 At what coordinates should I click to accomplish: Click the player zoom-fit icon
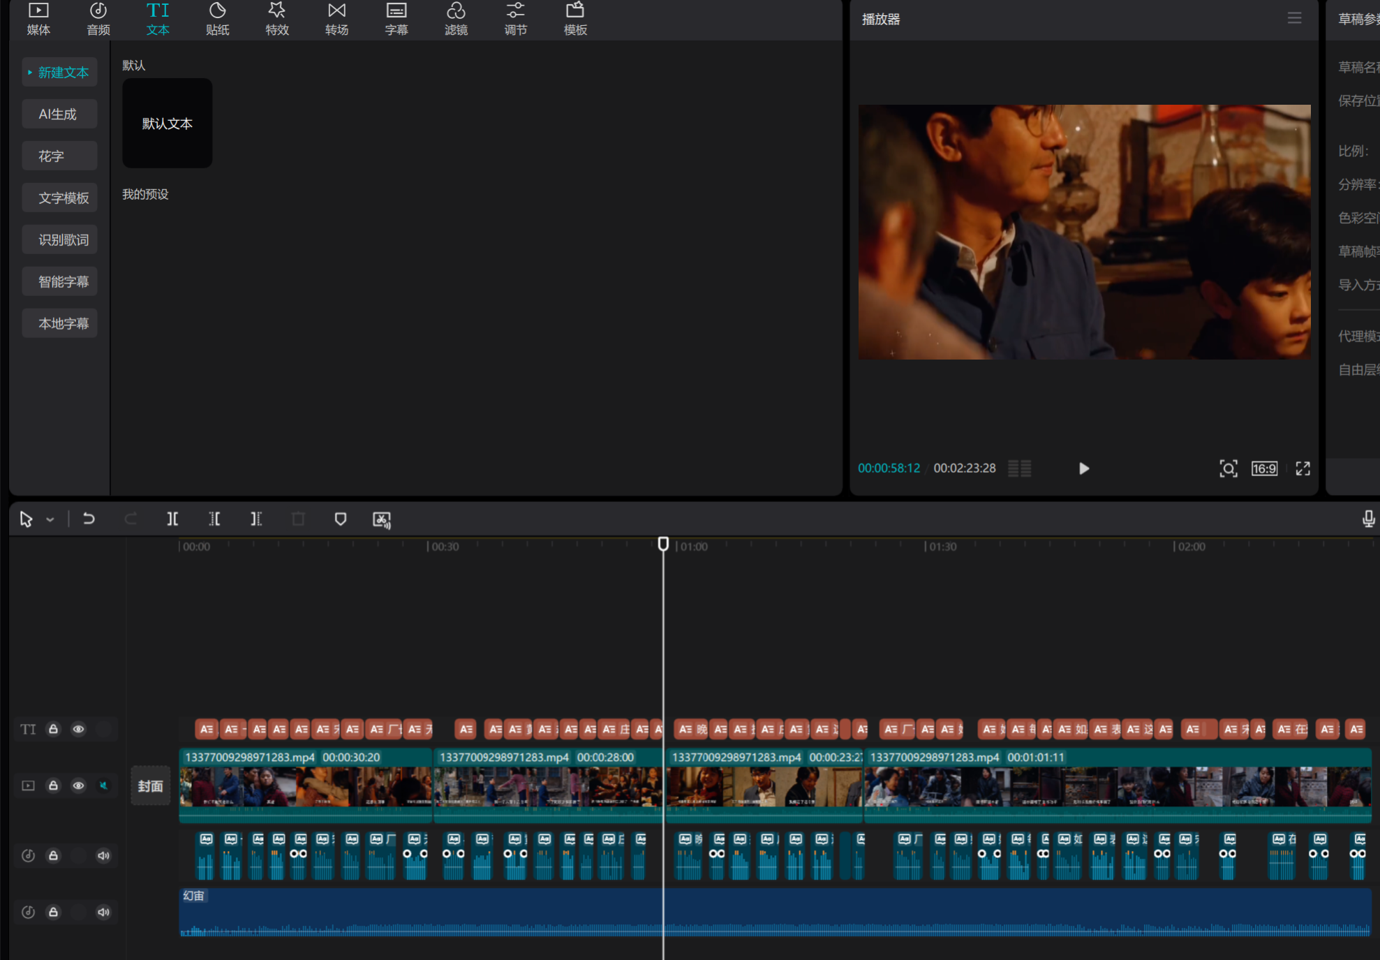point(1228,468)
